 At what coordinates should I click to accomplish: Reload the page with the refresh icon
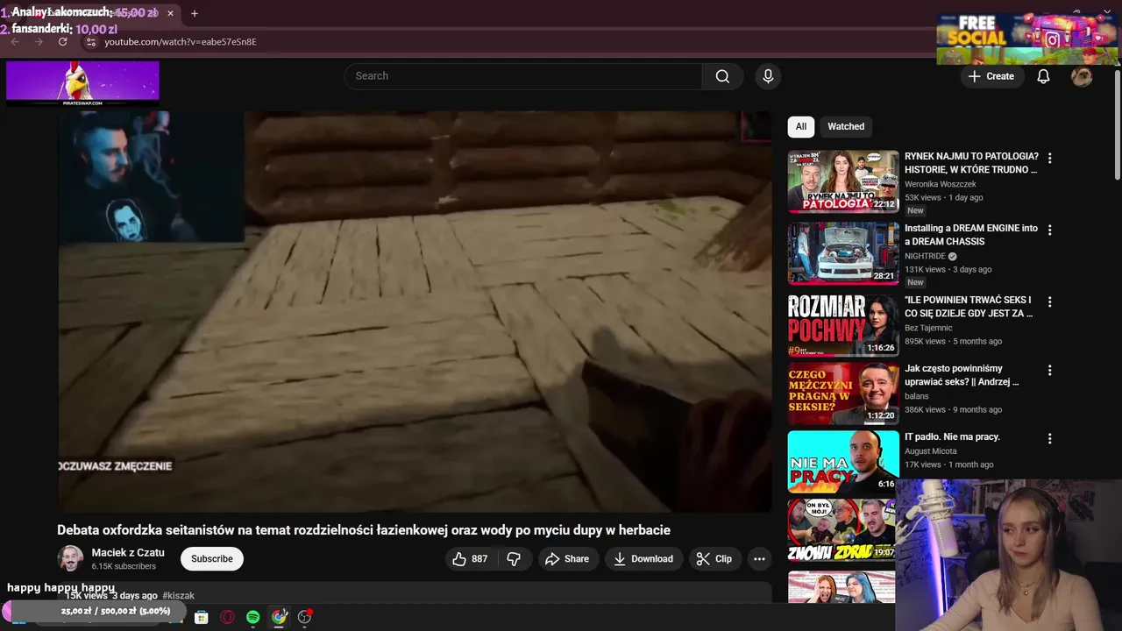[x=62, y=42]
